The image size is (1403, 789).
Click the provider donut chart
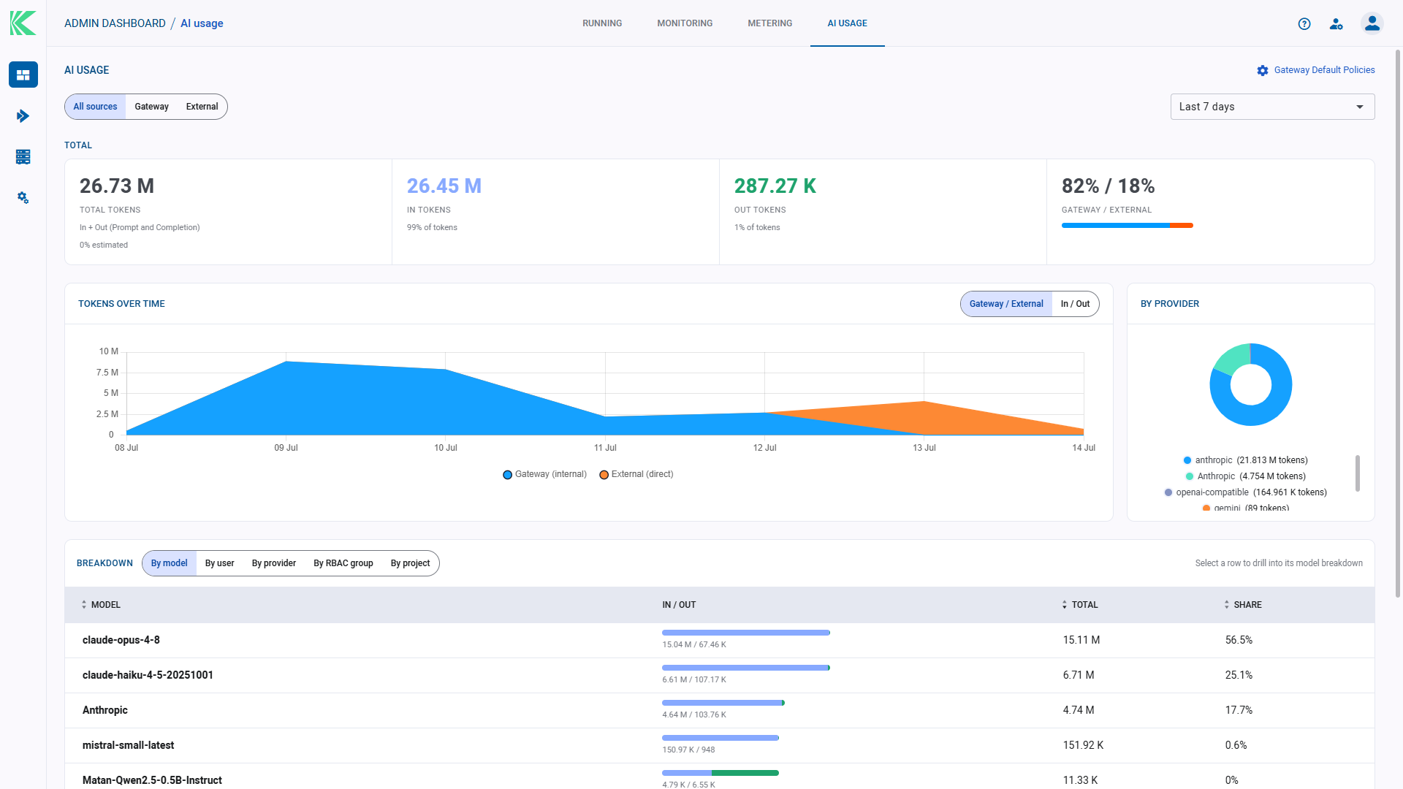[1251, 384]
